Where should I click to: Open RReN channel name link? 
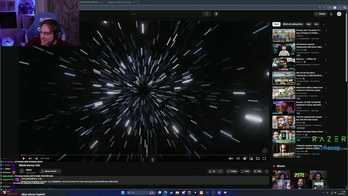(29, 170)
